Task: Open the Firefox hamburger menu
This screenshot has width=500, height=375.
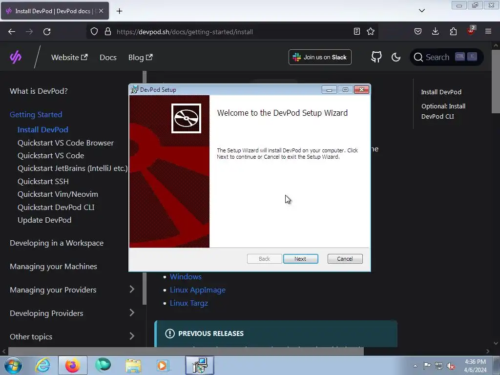Action: pos(488,31)
